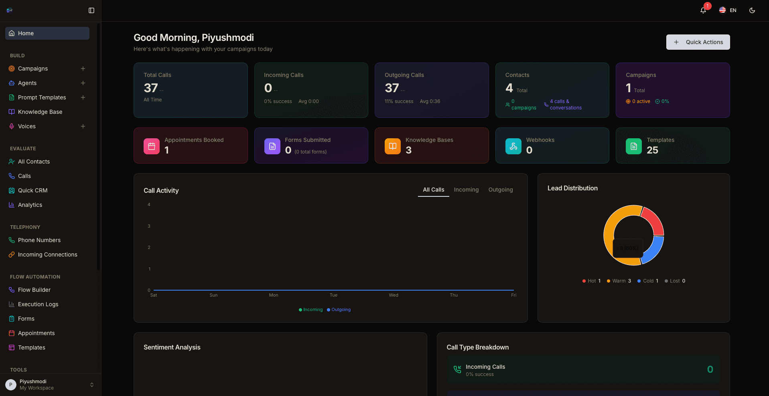Viewport: 769px width, 396px height.
Task: Expand the workspace switcher for Piyushmodi
Action: (x=92, y=385)
